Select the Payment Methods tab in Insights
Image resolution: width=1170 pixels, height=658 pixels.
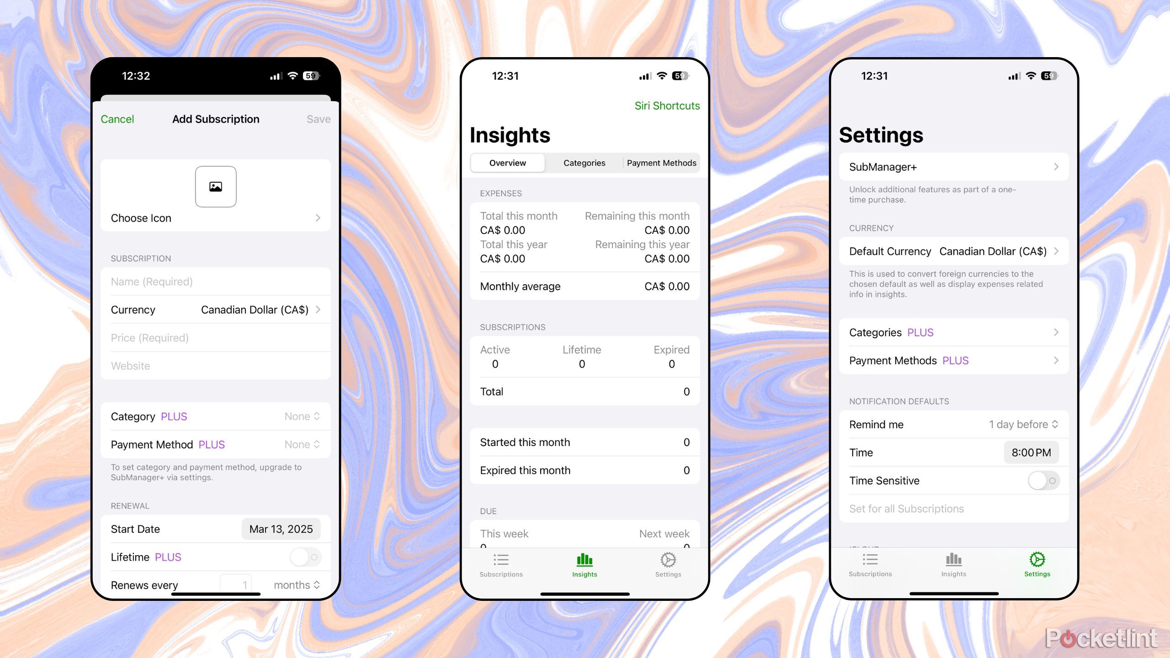660,163
